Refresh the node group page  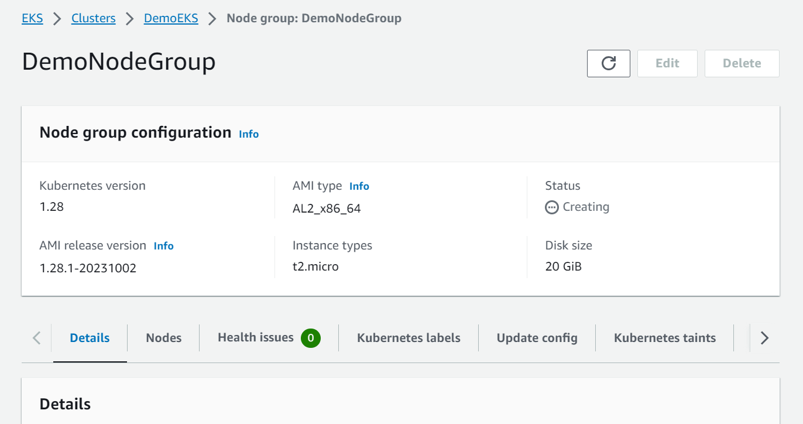click(x=609, y=63)
